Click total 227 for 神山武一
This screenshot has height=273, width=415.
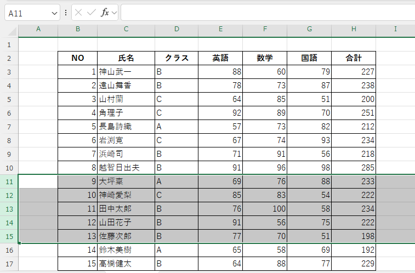click(354, 72)
